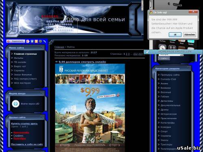Click the blue VK share icon
This screenshot has width=203, height=152.
pos(32,41)
